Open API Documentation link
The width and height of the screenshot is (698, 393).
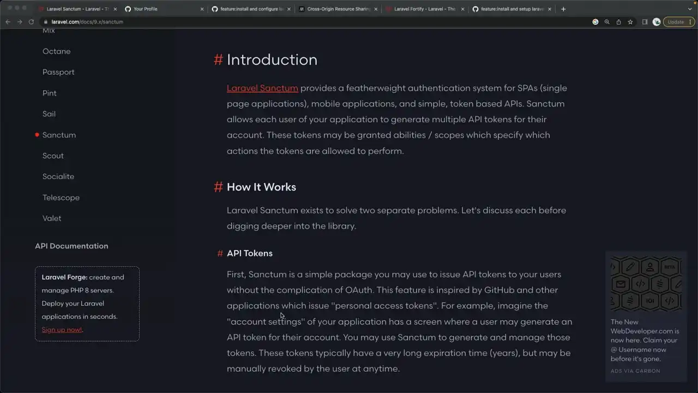71,246
